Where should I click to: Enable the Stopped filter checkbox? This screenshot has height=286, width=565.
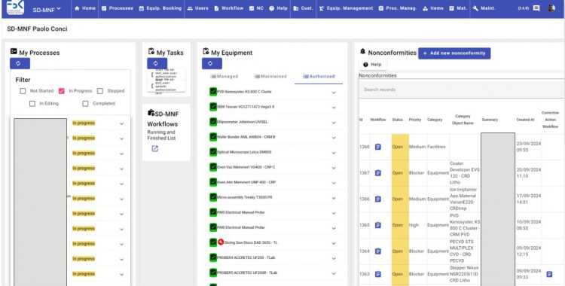coord(100,91)
